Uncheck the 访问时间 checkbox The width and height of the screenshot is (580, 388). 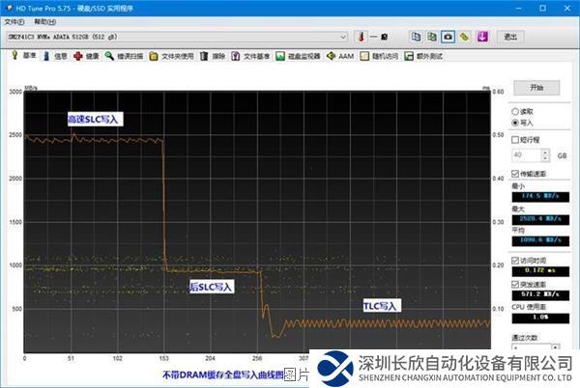click(515, 262)
